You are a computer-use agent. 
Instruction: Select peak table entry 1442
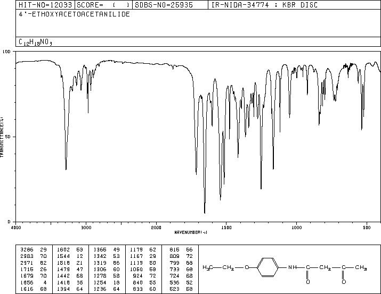point(63,276)
